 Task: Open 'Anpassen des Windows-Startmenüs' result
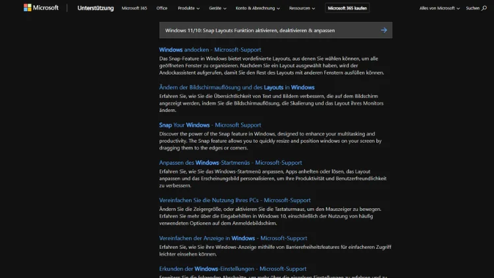point(231,163)
